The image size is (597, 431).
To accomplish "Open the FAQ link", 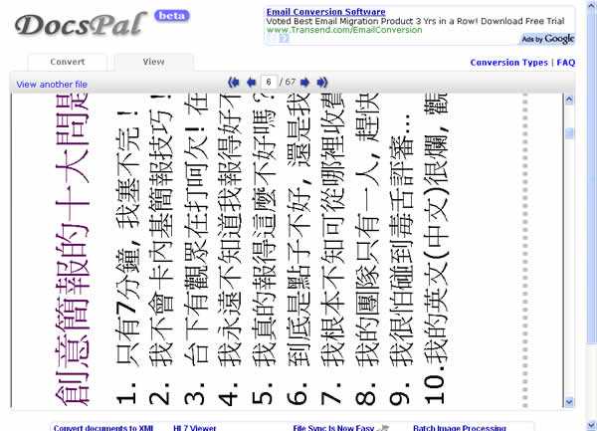I will (x=566, y=63).
